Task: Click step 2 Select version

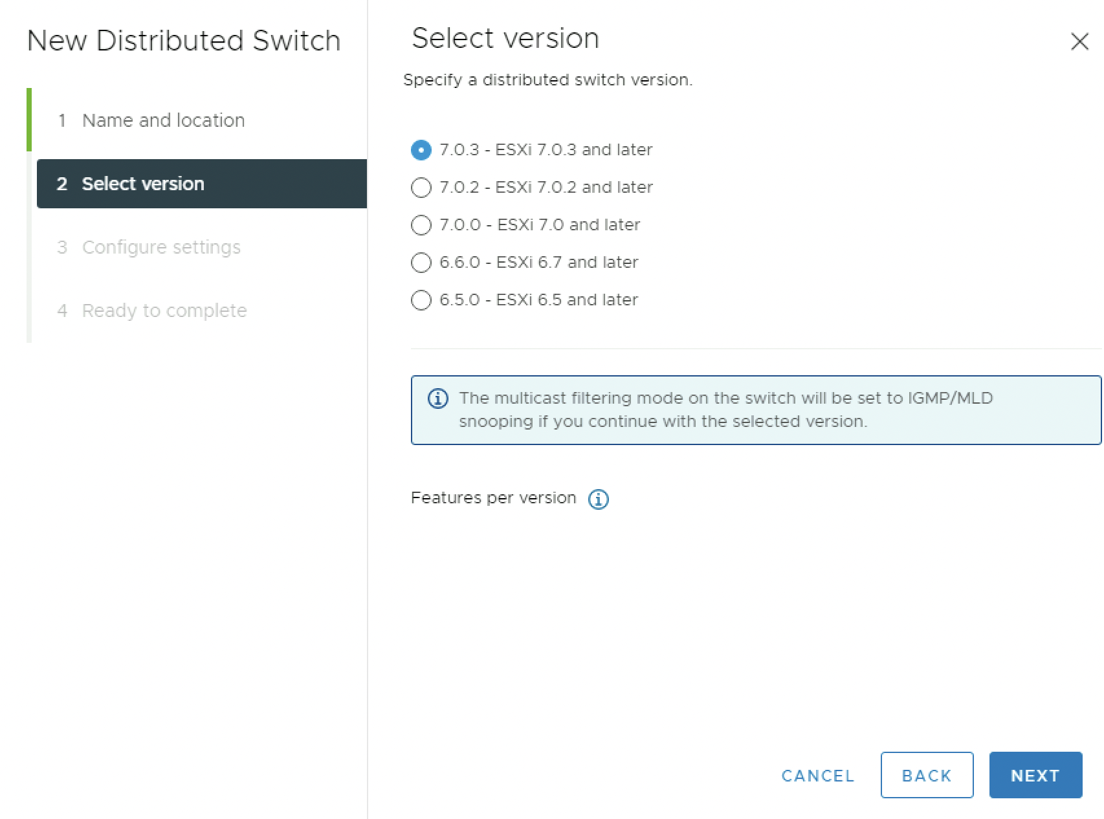Action: pos(142,184)
